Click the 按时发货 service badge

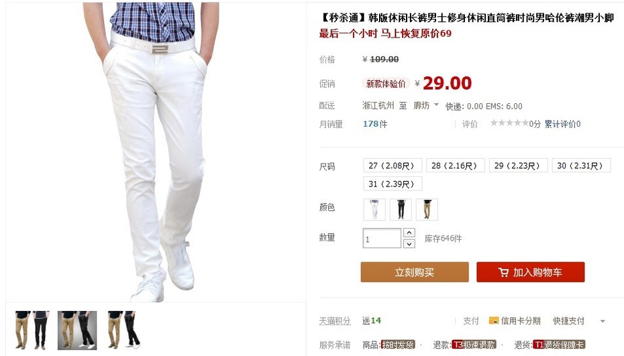(398, 345)
